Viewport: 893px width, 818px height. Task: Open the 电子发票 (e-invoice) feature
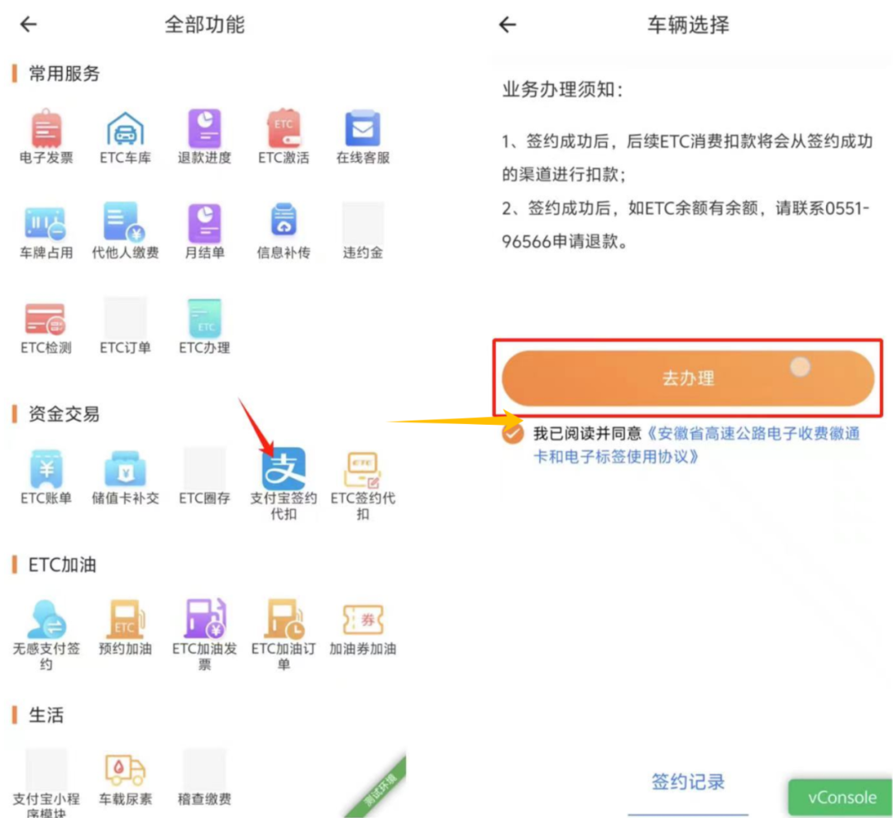(45, 131)
